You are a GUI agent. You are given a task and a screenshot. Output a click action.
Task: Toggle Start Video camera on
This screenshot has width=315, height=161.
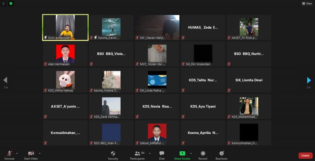[31, 153]
